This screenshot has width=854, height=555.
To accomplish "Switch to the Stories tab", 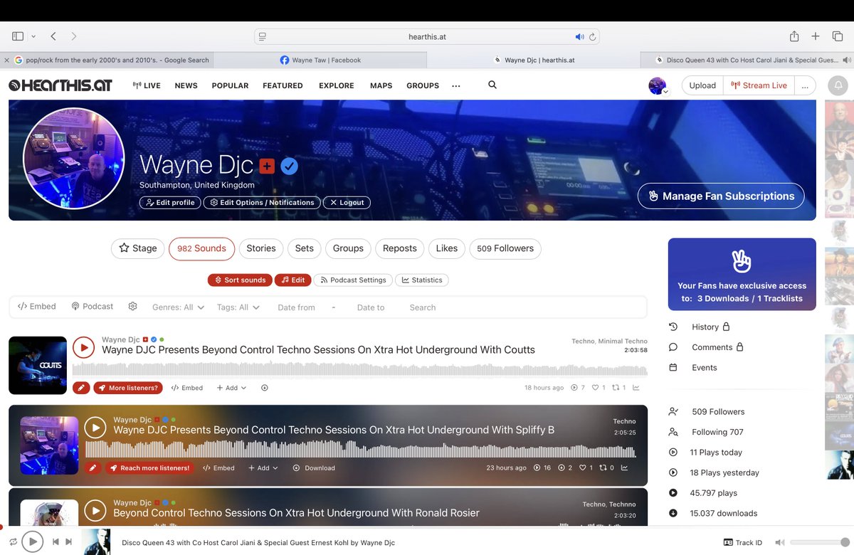I will 261,248.
